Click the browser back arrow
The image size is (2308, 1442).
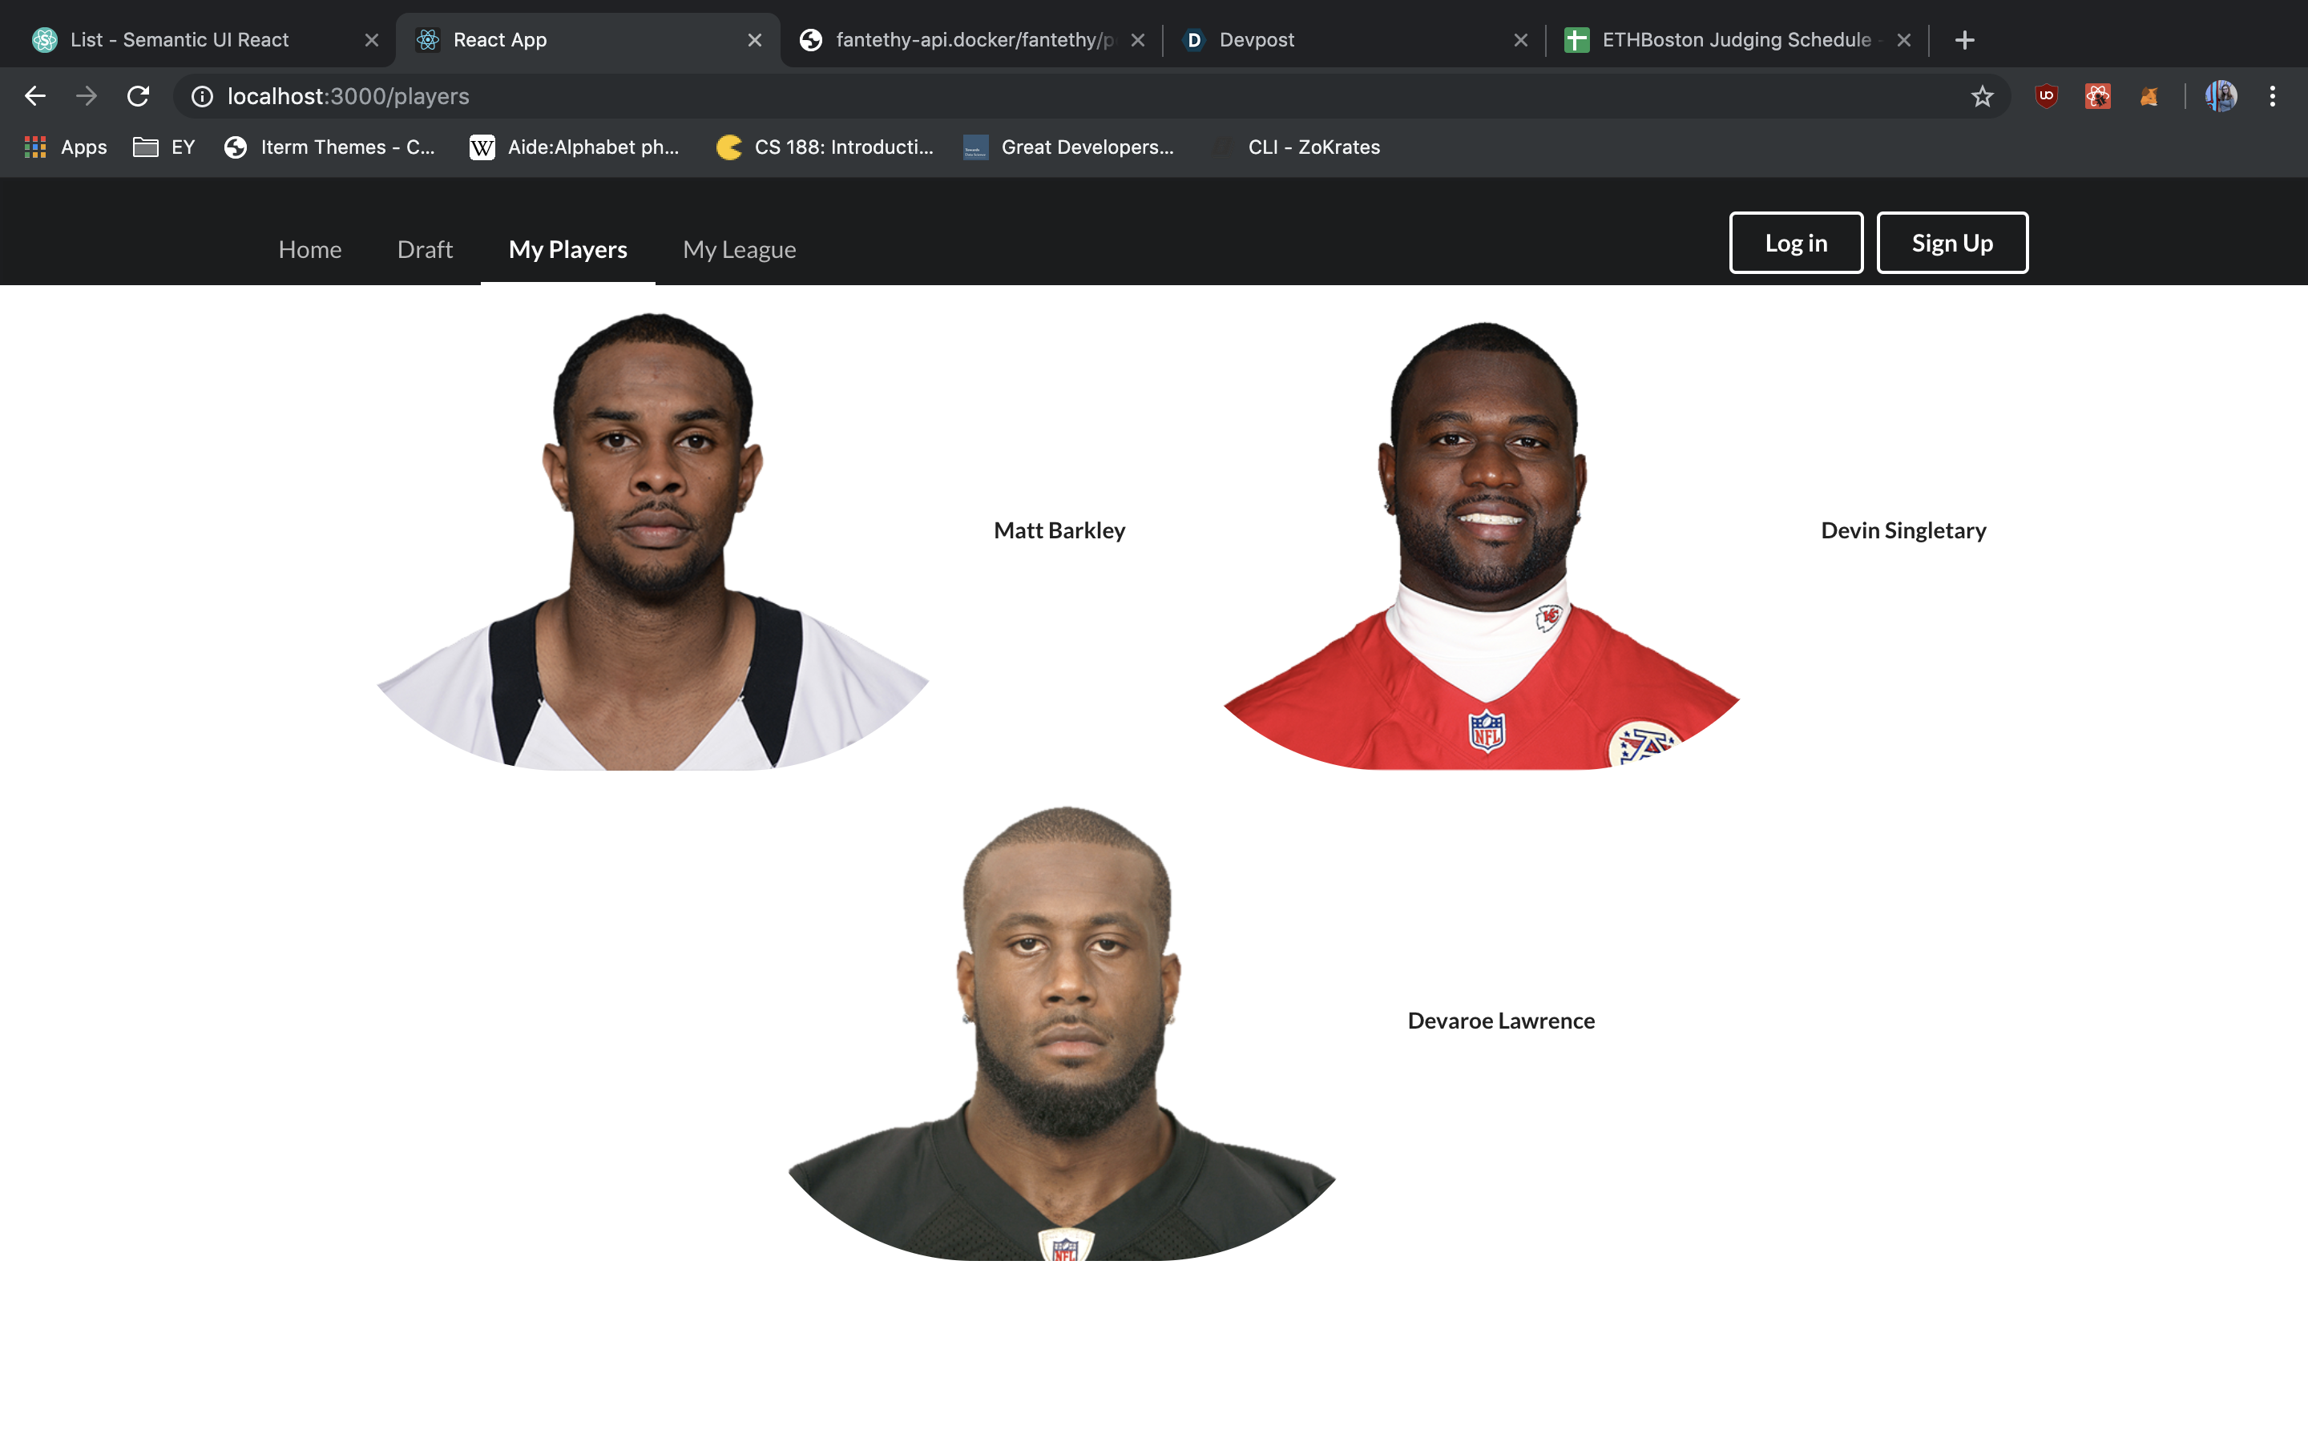click(x=35, y=95)
